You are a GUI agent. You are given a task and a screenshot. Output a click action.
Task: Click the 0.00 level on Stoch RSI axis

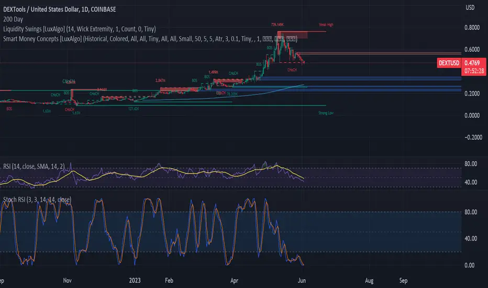click(x=469, y=265)
